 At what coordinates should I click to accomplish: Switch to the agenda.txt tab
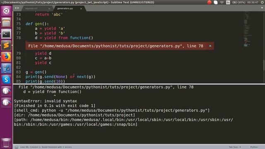(31, 8)
